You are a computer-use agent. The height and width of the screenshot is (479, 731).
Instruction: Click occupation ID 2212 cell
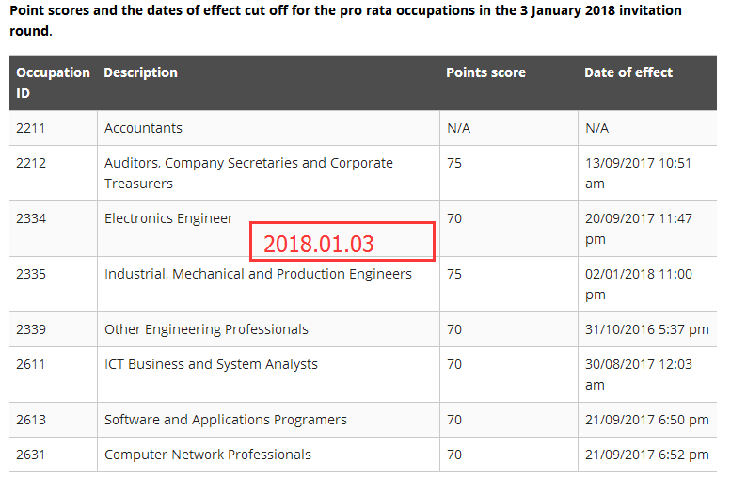[31, 163]
